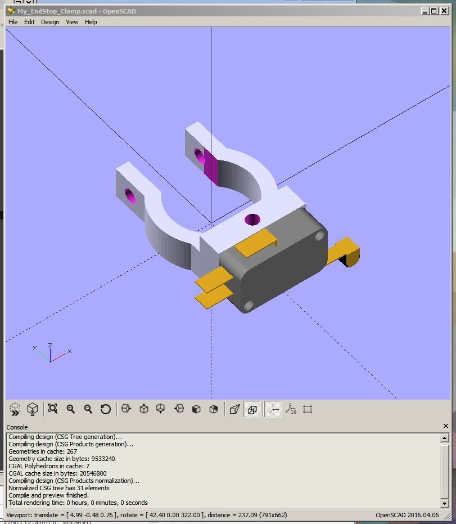
Task: Click the full Render icon
Action: pyautogui.click(x=33, y=409)
